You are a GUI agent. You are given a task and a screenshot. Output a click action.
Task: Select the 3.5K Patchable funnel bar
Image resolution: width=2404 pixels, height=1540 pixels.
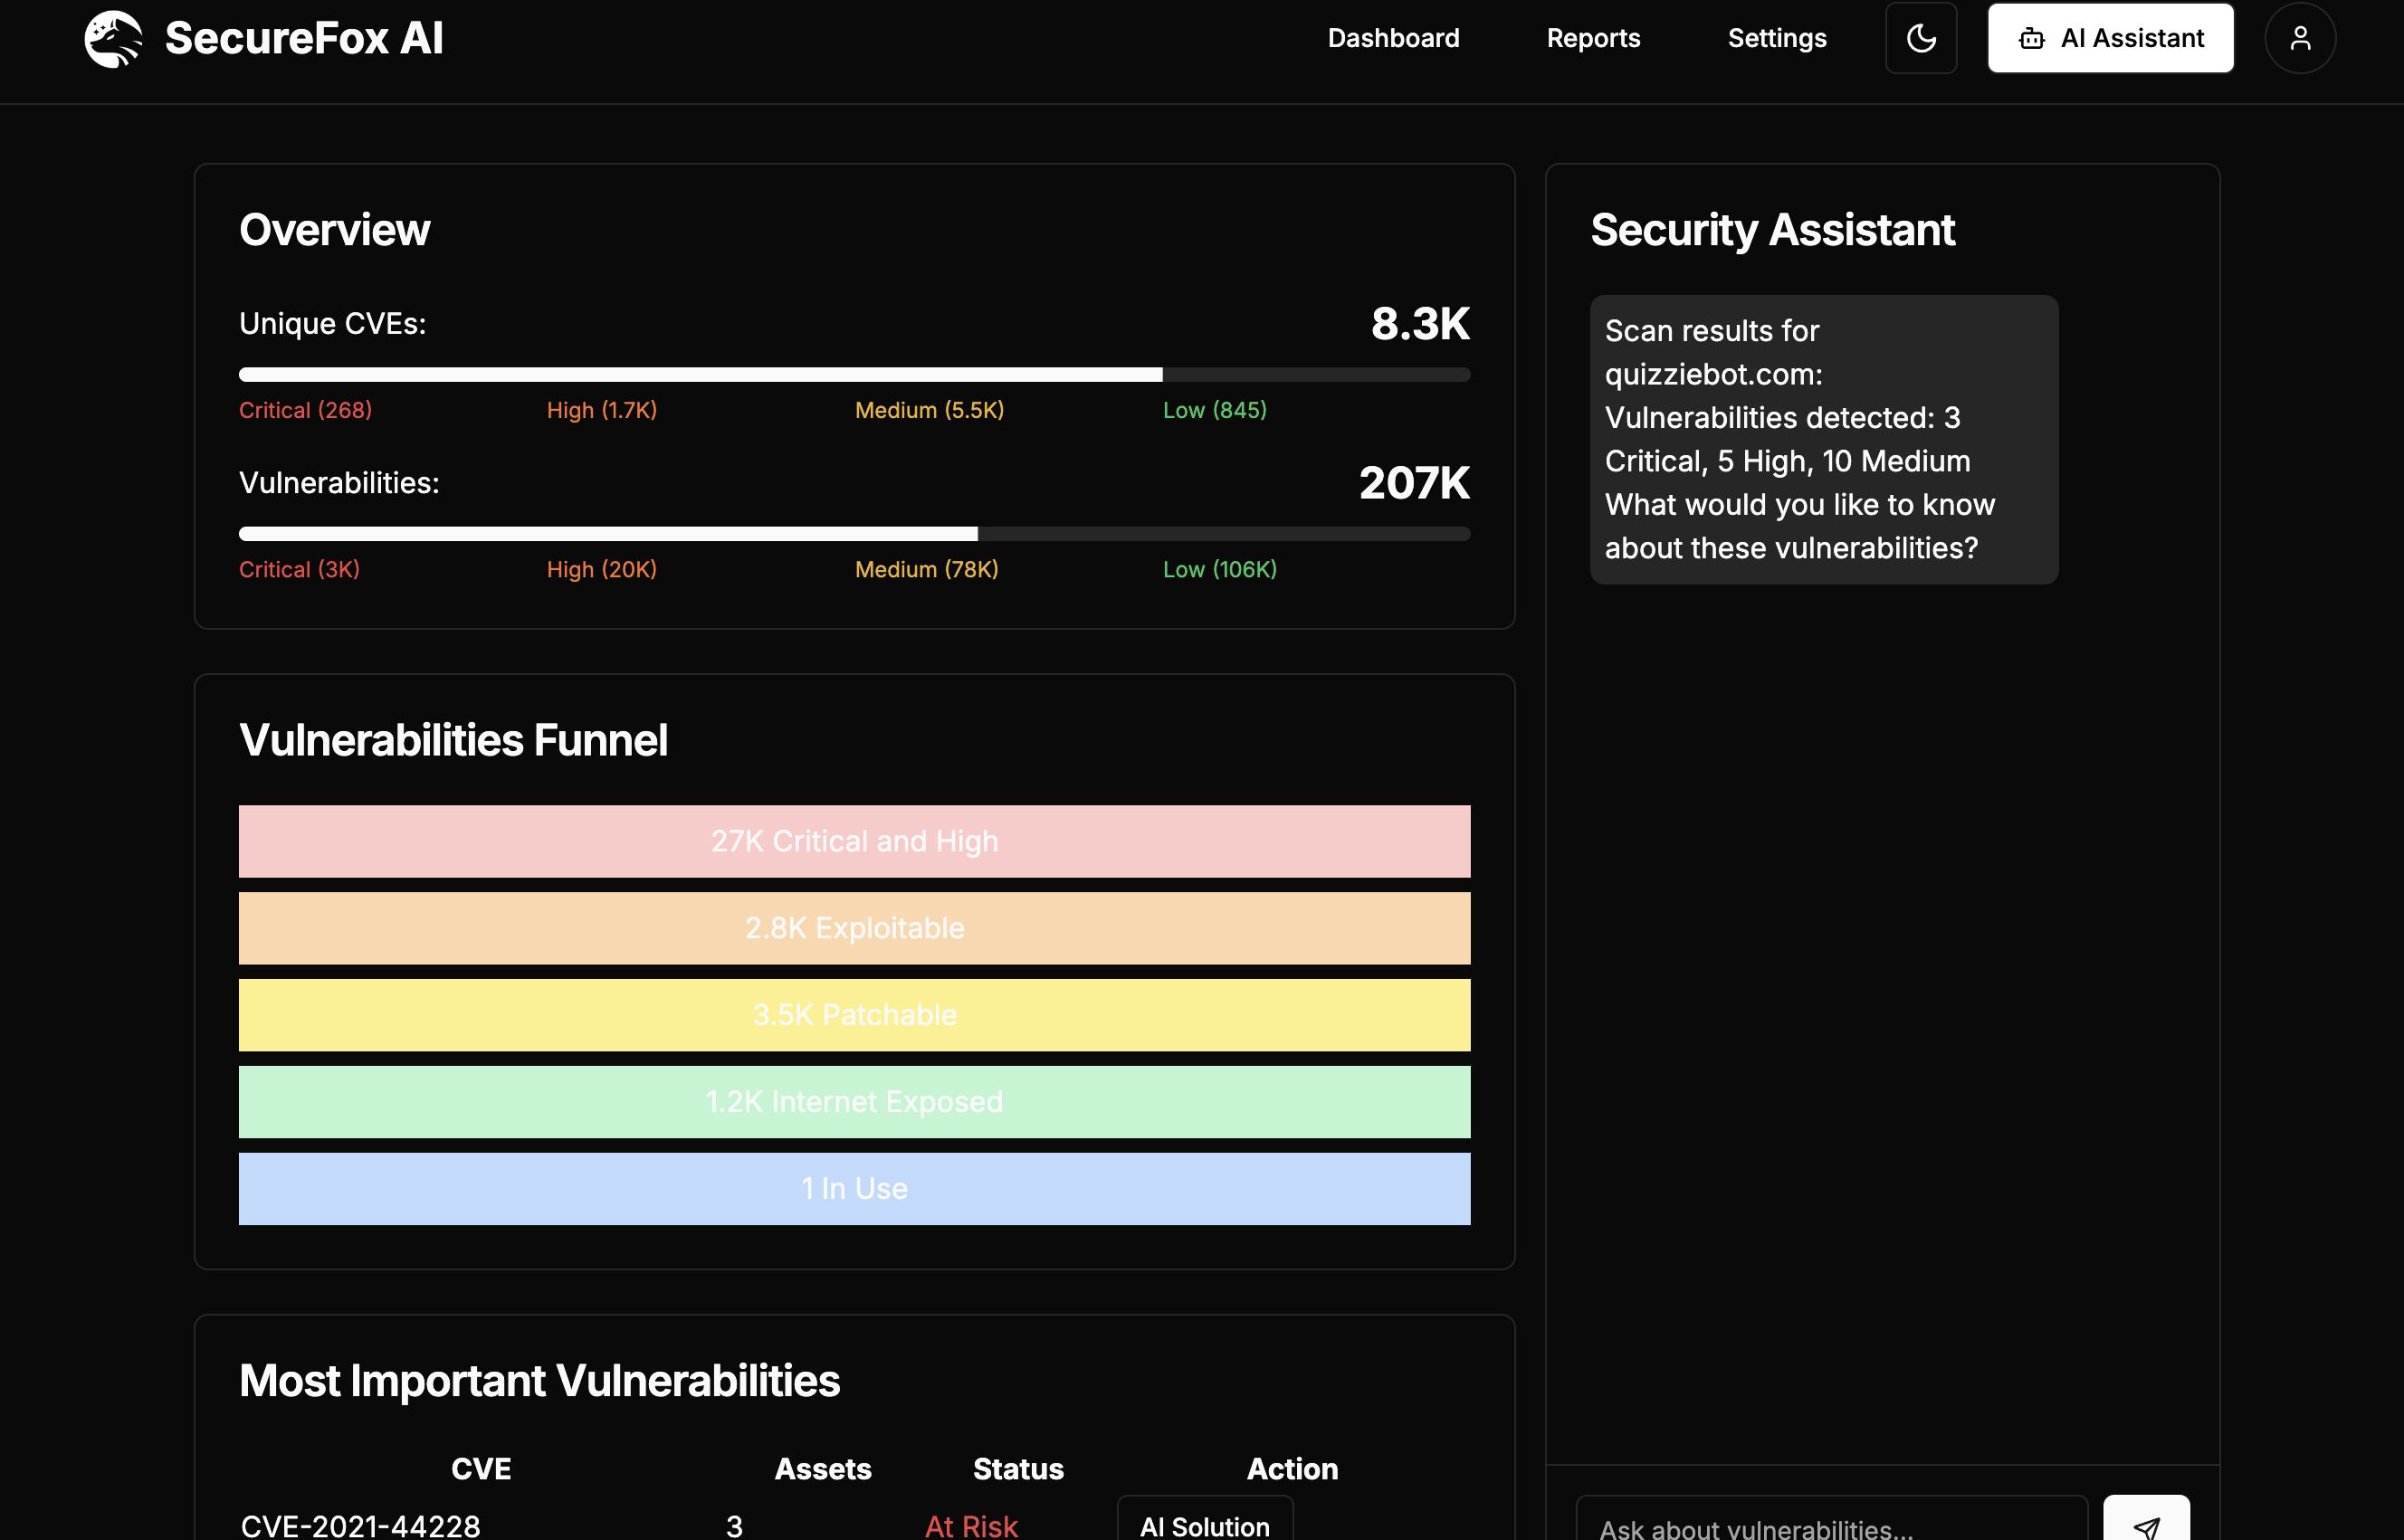(854, 1015)
